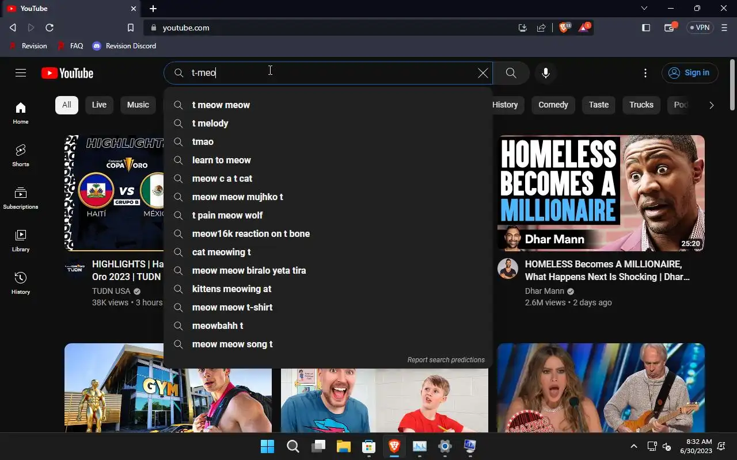
Task: Open the Dhar Mann channel name link
Action: click(x=545, y=291)
